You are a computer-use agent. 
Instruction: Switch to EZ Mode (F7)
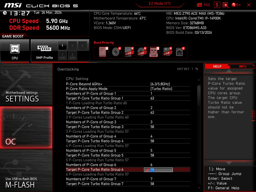click(159, 3)
